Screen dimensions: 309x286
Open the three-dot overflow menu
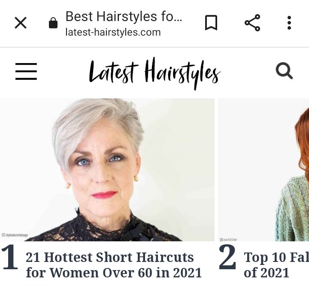coord(289,23)
